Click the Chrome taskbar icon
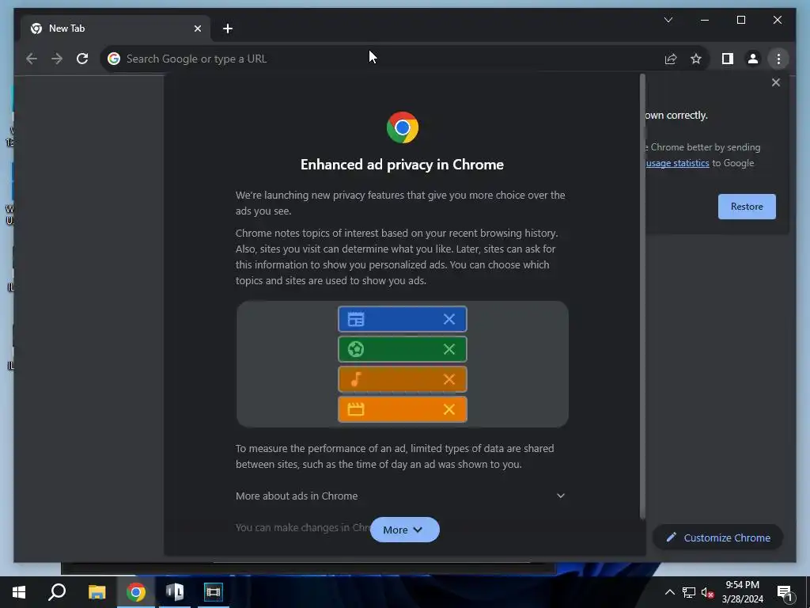 136,592
